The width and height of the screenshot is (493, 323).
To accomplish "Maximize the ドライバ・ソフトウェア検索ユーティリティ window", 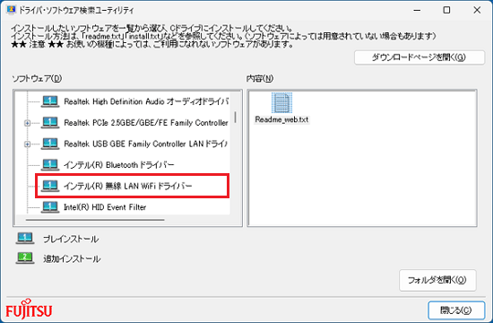I will (x=446, y=10).
